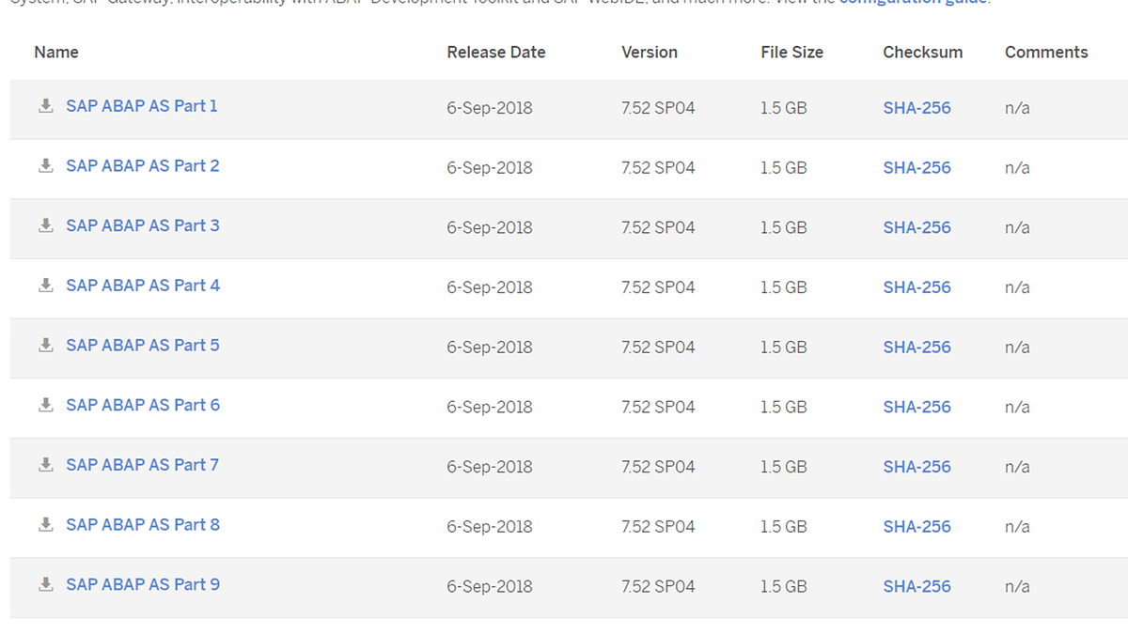Click download icon beside Part 6
This screenshot has width=1128, height=634.
(45, 405)
